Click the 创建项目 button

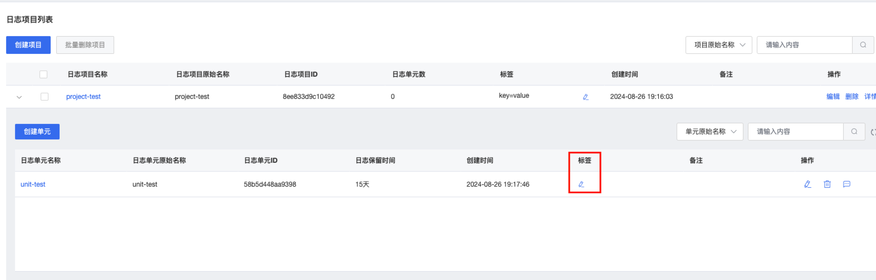pyautogui.click(x=28, y=45)
